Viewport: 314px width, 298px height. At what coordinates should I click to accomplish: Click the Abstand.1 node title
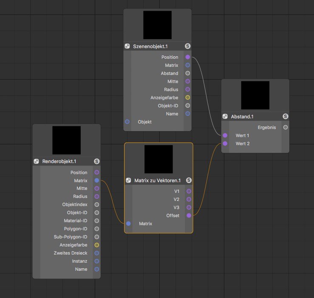(242, 117)
